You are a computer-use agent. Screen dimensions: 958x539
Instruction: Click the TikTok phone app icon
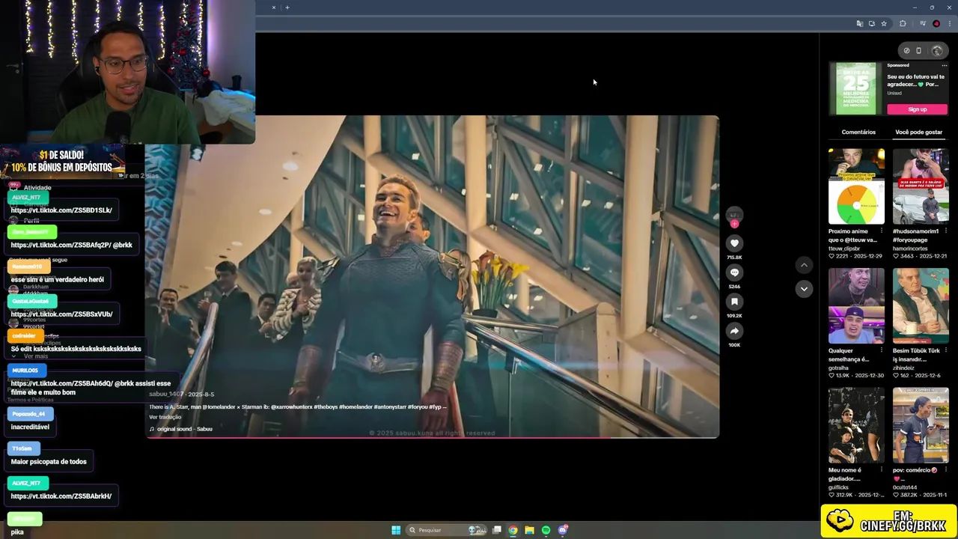(918, 51)
